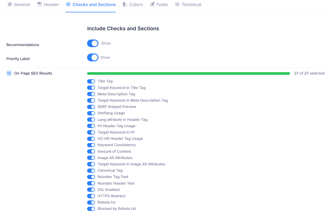
Task: Click the Fonts tab icon
Action: (x=152, y=4)
